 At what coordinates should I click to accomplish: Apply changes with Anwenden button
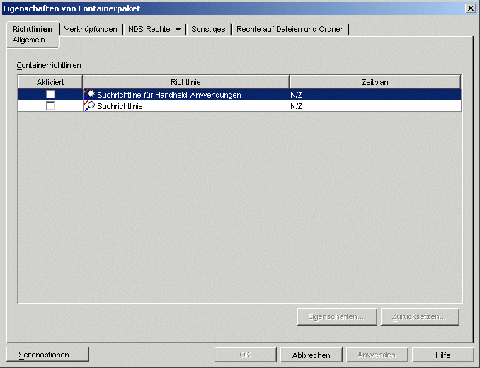[x=377, y=355]
